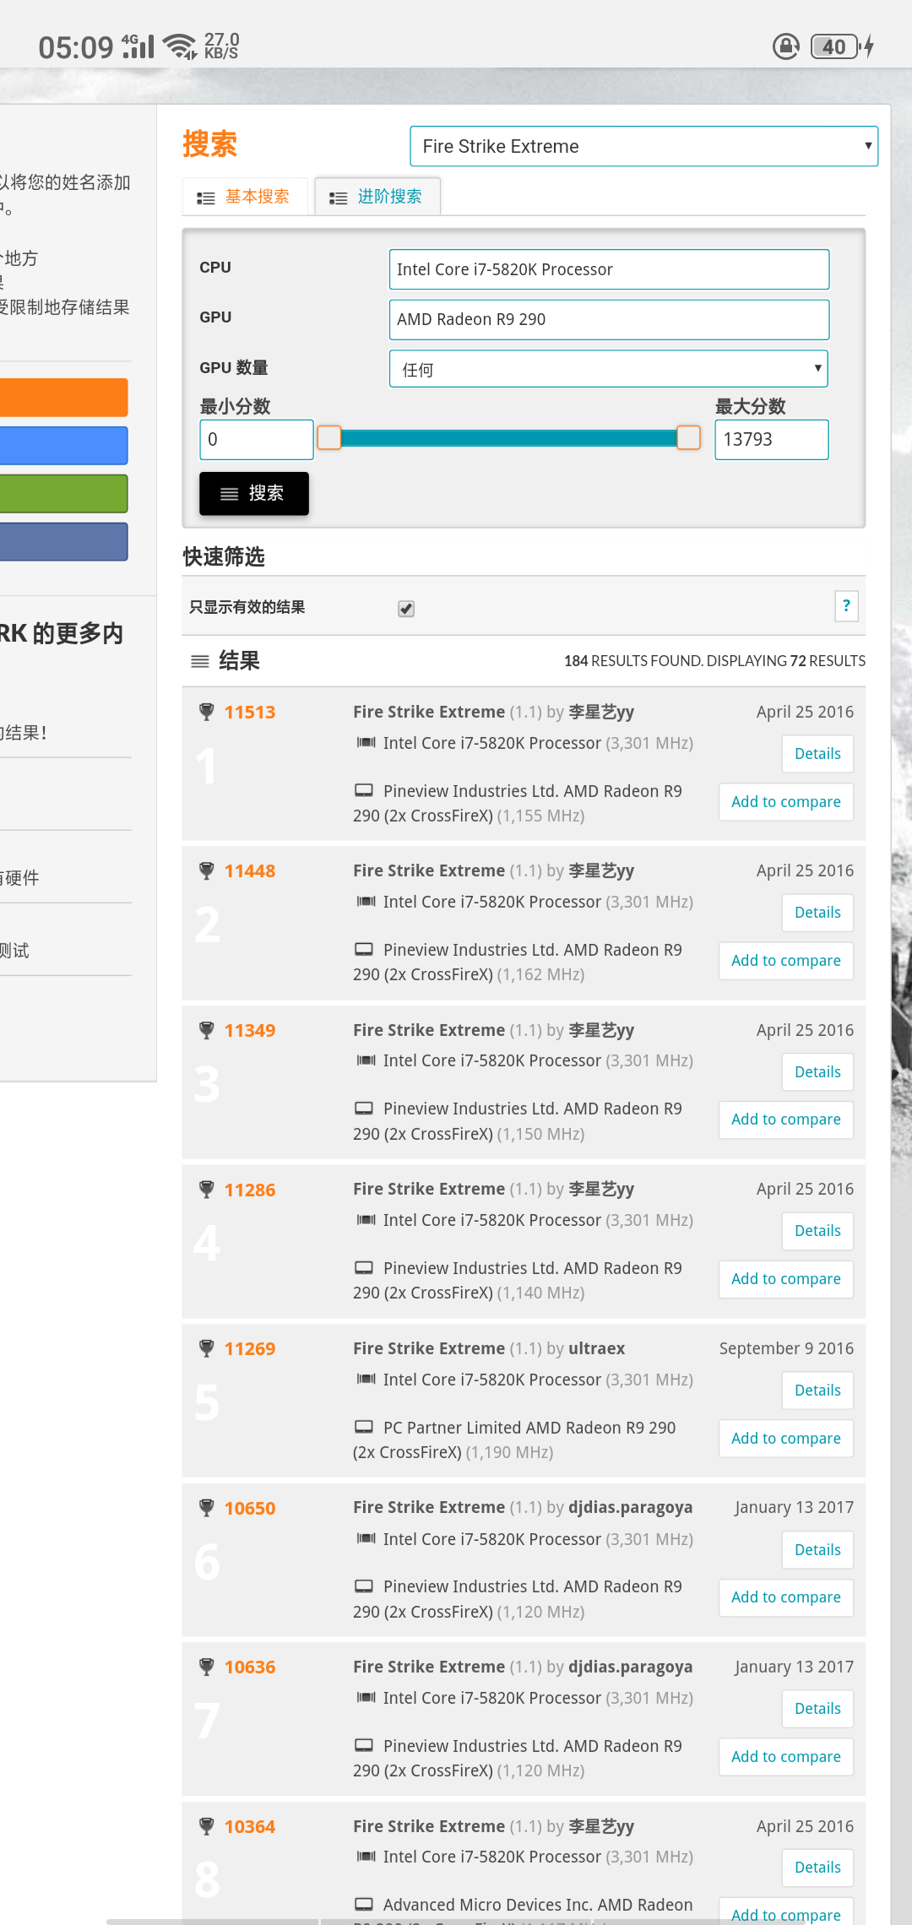Click the 最小分数 input showing 0
912x1925 pixels.
(257, 440)
